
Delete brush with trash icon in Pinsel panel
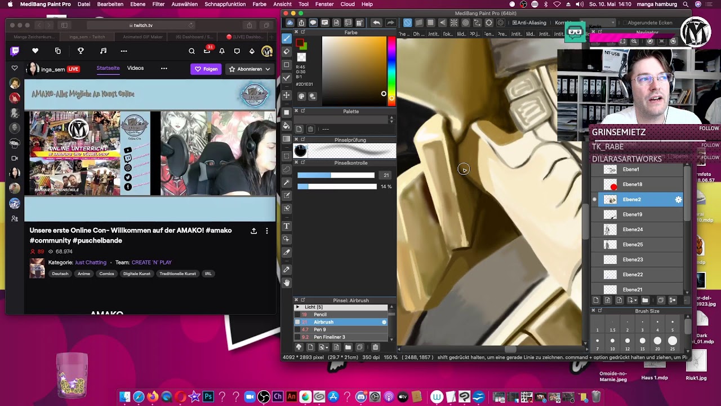375,347
